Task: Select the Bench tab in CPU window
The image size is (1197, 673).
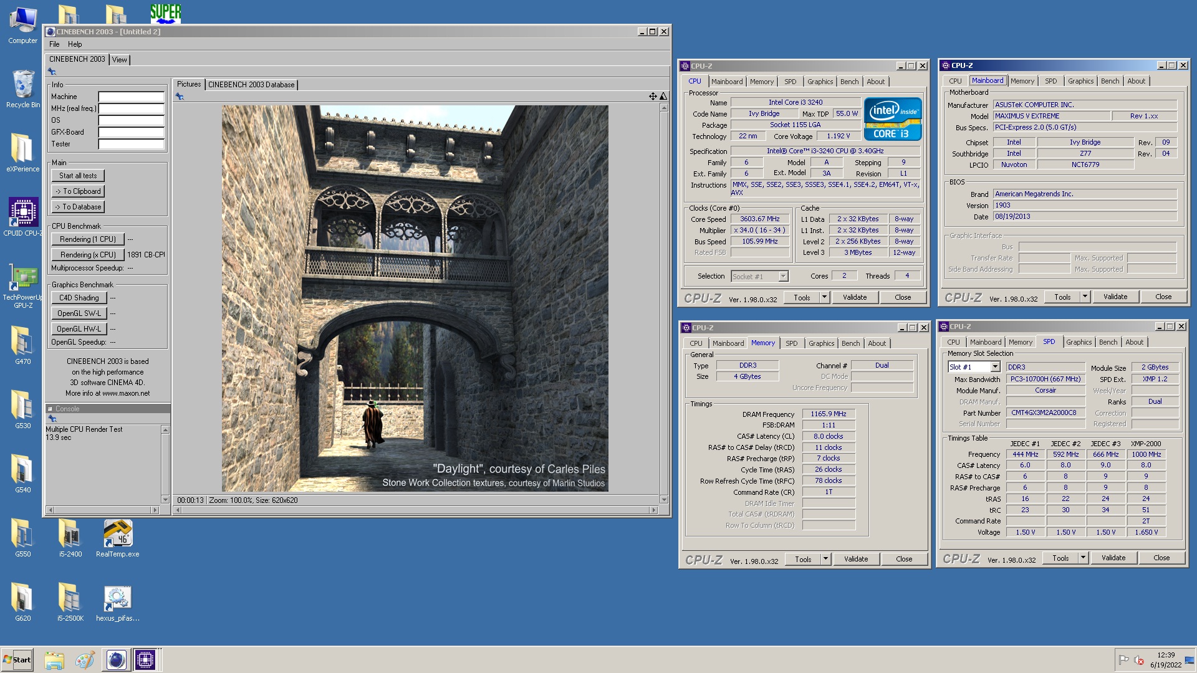Action: [849, 82]
